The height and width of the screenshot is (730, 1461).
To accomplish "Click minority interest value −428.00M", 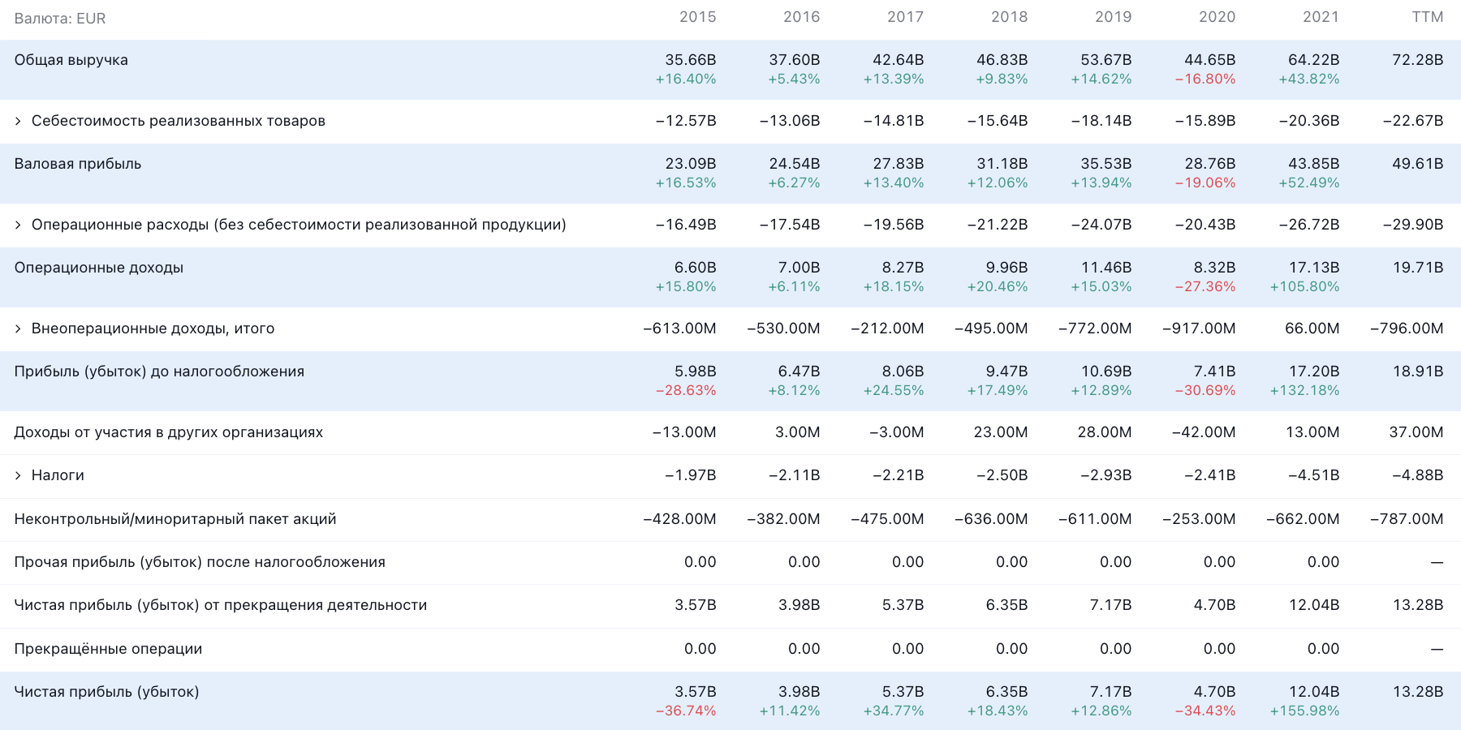I will pos(679,519).
